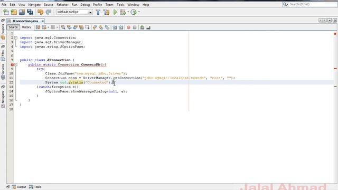Screen dimensions: 338x190
Task: Open the File menu
Action: pyautogui.click(x=4, y=5)
